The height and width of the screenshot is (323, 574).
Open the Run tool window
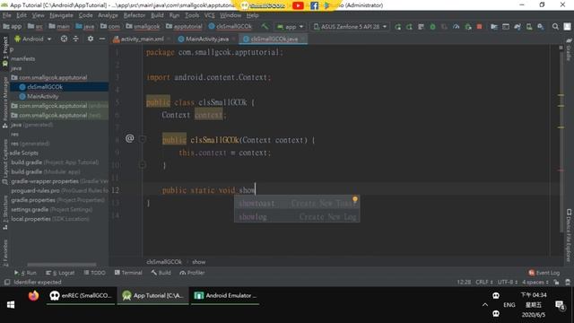pos(25,273)
